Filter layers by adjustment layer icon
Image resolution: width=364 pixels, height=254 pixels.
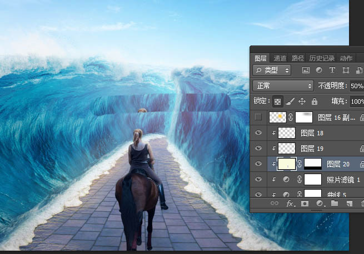pyautogui.click(x=319, y=70)
